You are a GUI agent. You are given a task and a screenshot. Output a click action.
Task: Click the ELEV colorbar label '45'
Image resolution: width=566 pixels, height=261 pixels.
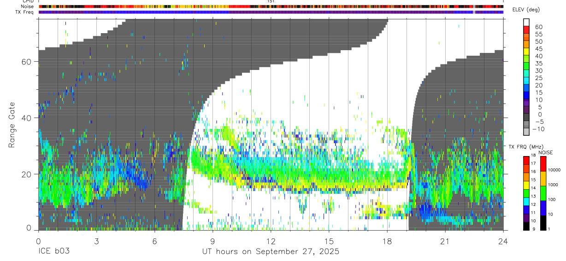[538, 49]
